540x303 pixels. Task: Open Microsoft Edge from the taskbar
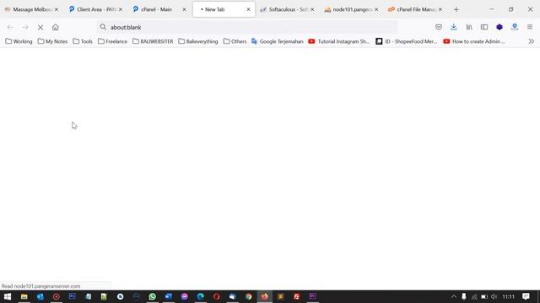pyautogui.click(x=201, y=296)
